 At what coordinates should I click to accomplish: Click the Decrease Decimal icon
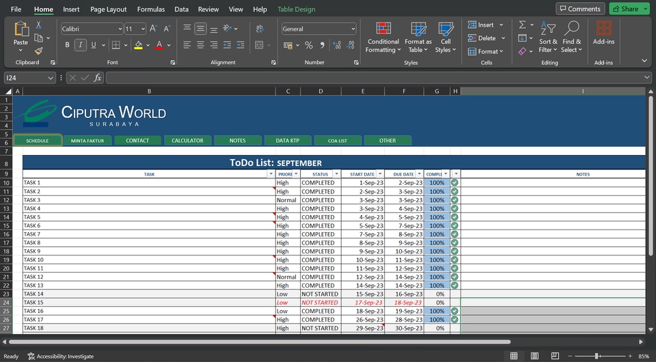(351, 45)
